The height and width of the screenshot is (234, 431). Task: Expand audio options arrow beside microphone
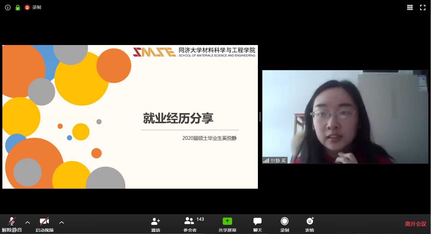28,222
